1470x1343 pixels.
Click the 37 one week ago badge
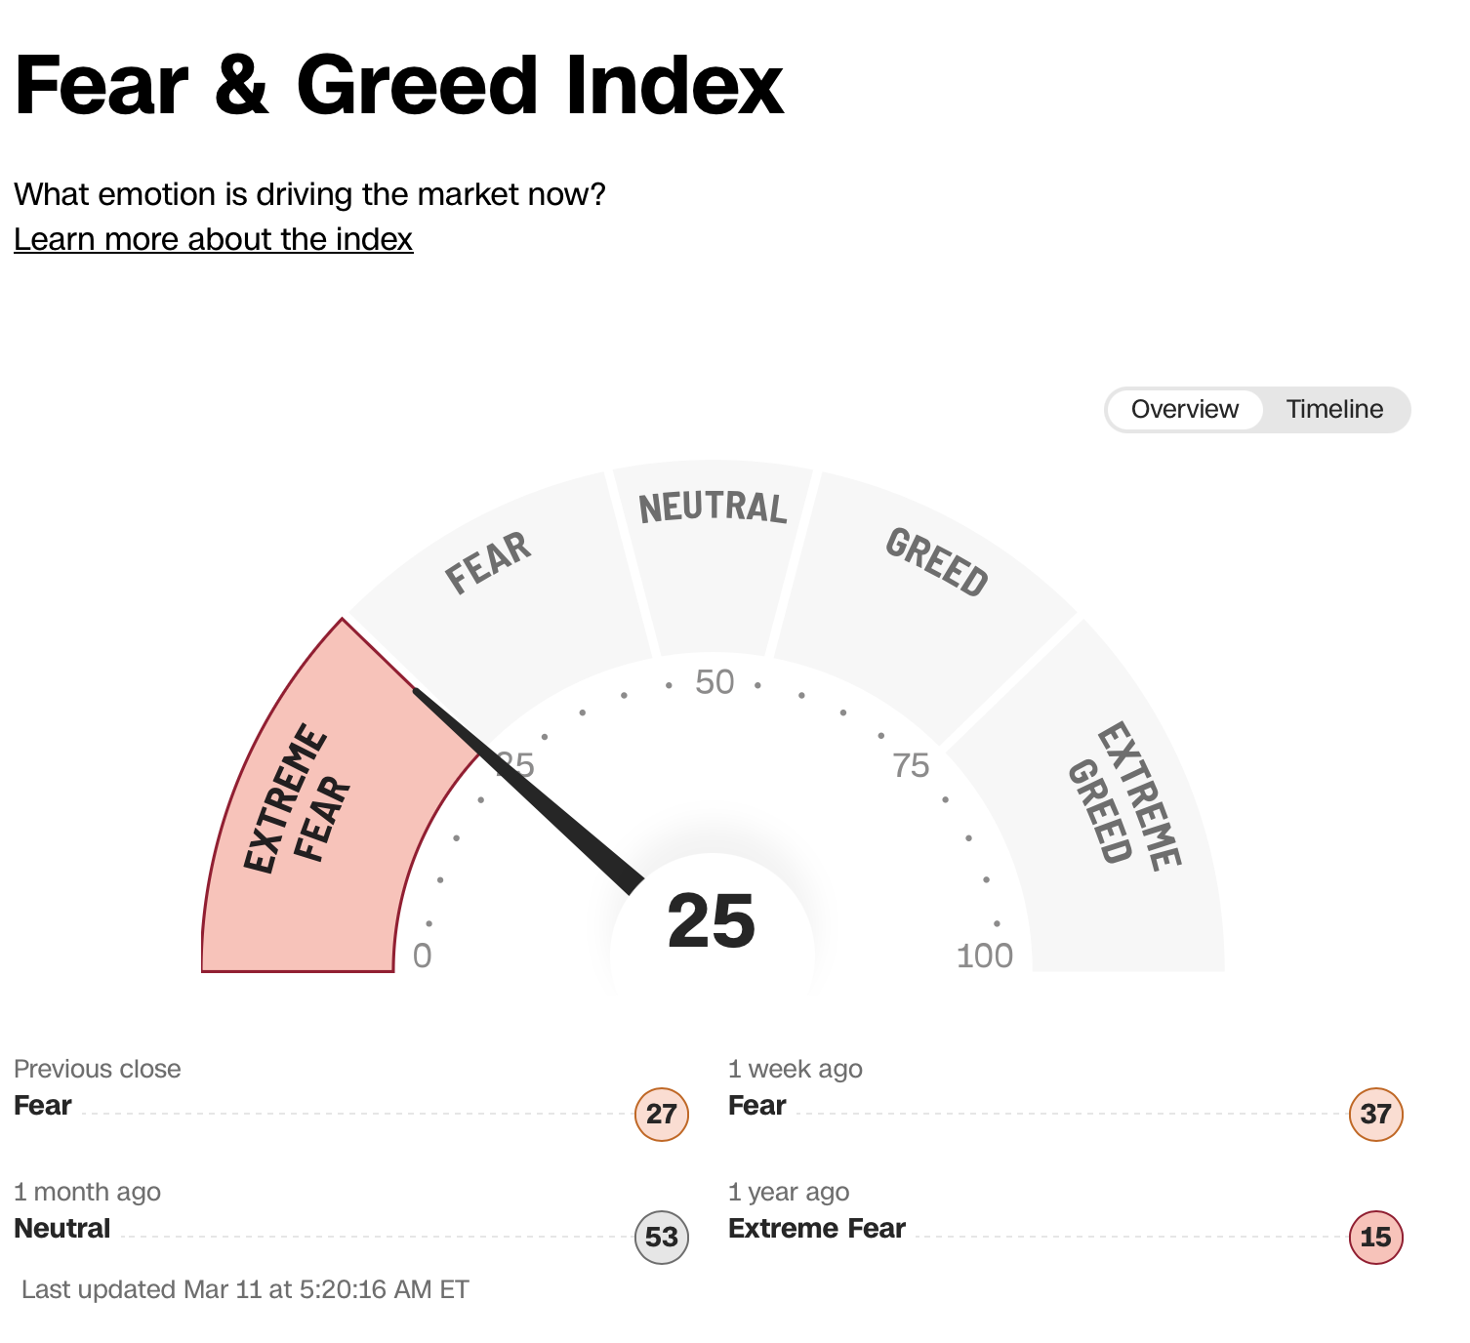coord(1375,1114)
